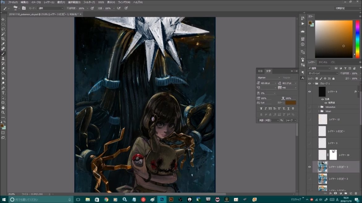Toggle visibility of グループ 1 group

tap(310, 83)
